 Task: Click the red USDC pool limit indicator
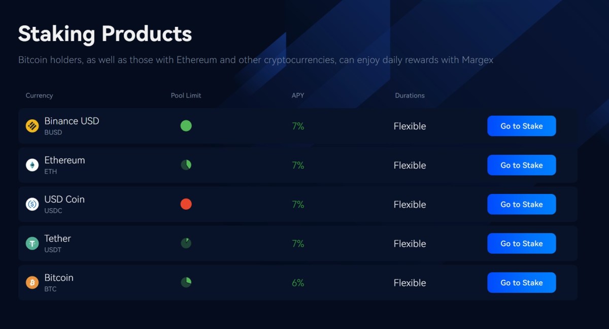pyautogui.click(x=186, y=204)
